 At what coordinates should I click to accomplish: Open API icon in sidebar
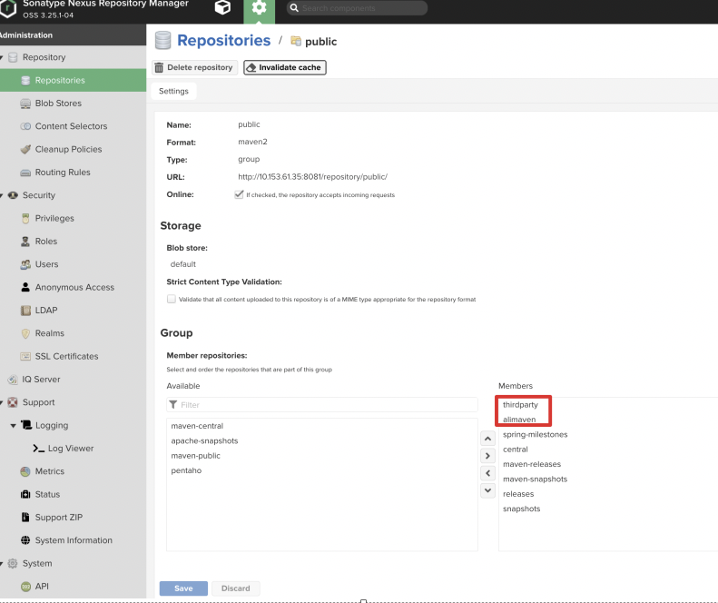point(25,587)
